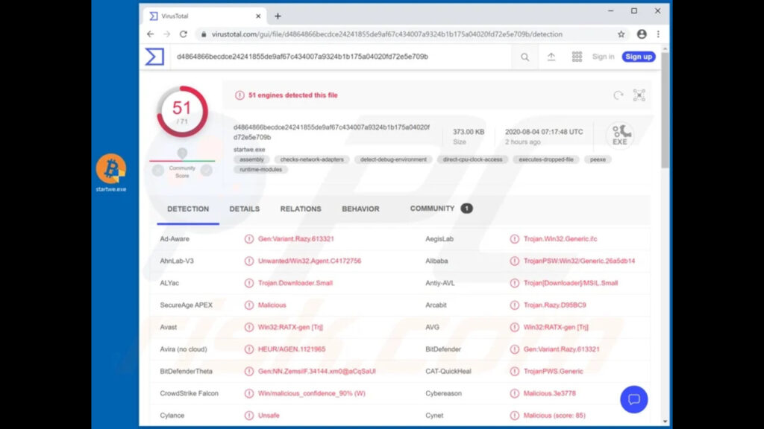Image resolution: width=764 pixels, height=429 pixels.
Task: Click the startwe.exe desktop icon
Action: 111,173
